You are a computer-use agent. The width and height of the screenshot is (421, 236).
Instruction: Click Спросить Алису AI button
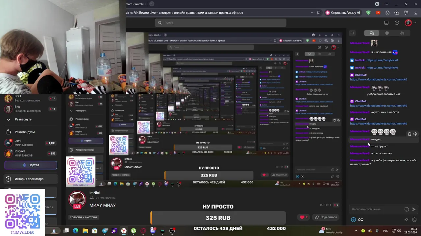click(343, 13)
